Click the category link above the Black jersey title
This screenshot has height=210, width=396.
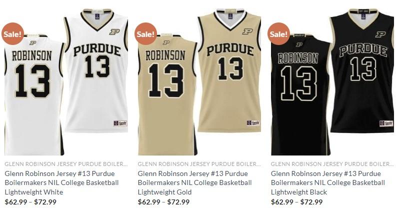[332, 164]
